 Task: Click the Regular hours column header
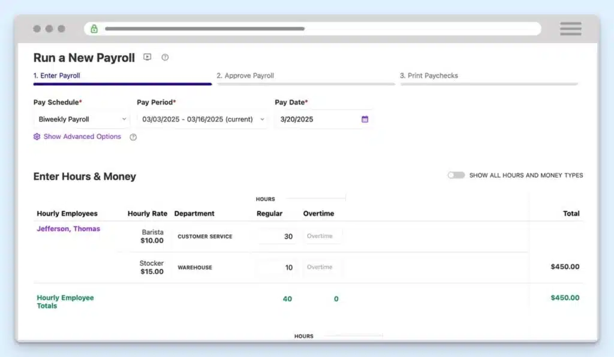pyautogui.click(x=269, y=213)
